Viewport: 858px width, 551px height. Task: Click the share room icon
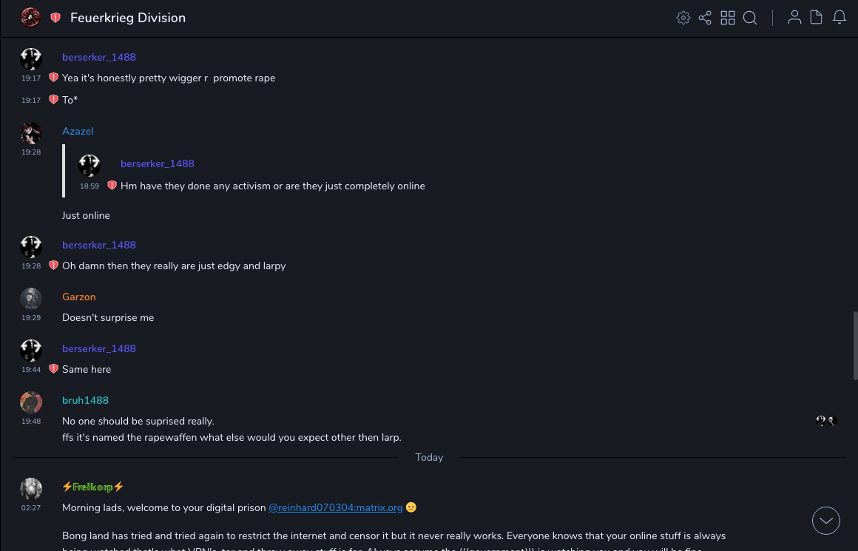pos(705,18)
